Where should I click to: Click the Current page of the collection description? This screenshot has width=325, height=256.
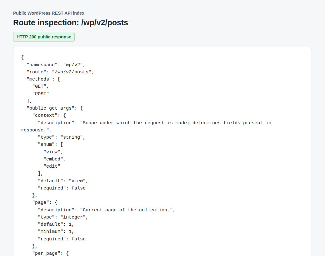click(107, 210)
